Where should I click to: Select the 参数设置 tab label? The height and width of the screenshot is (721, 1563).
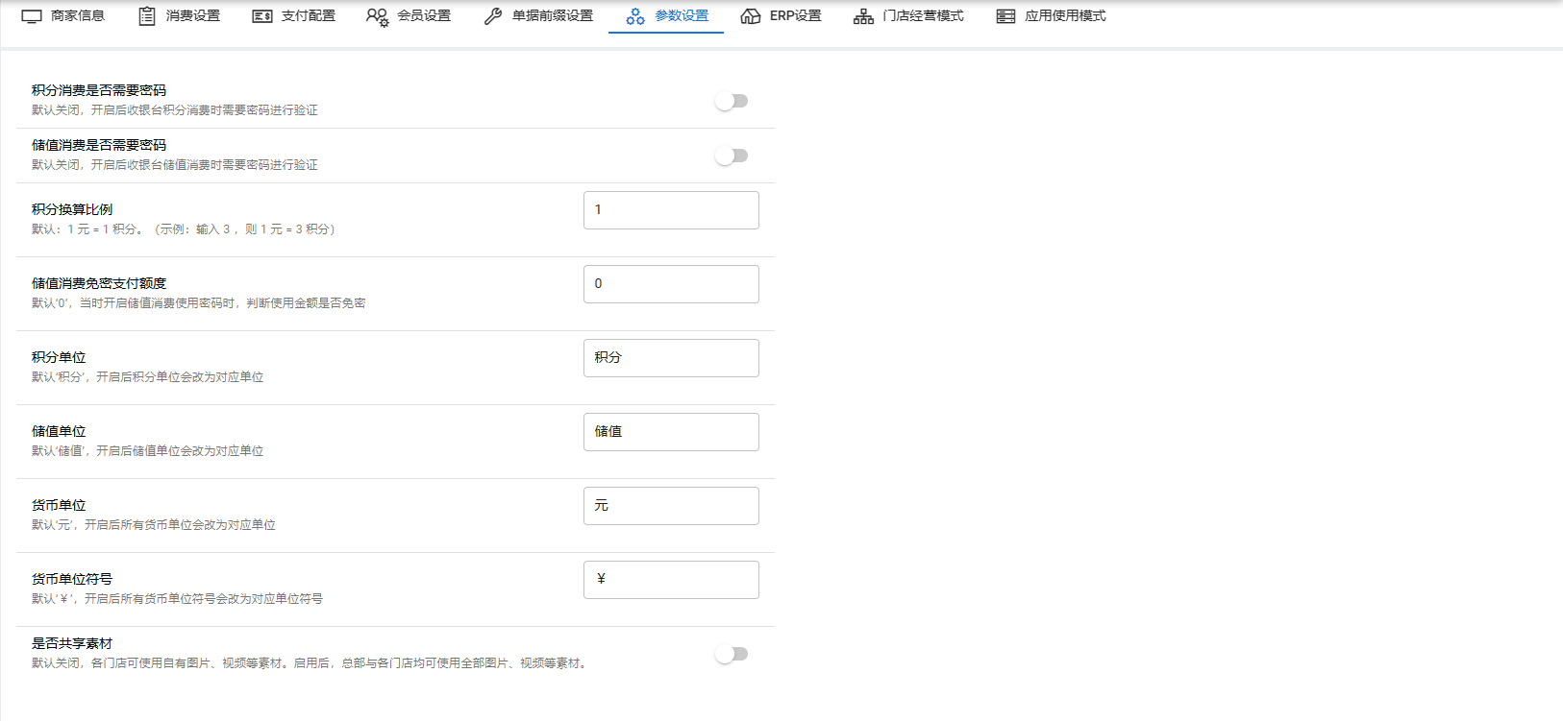[x=682, y=16]
